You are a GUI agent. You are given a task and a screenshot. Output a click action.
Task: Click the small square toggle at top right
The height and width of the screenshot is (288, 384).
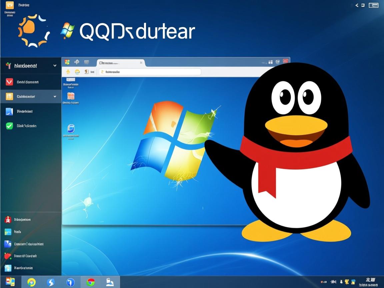[x=363, y=5]
